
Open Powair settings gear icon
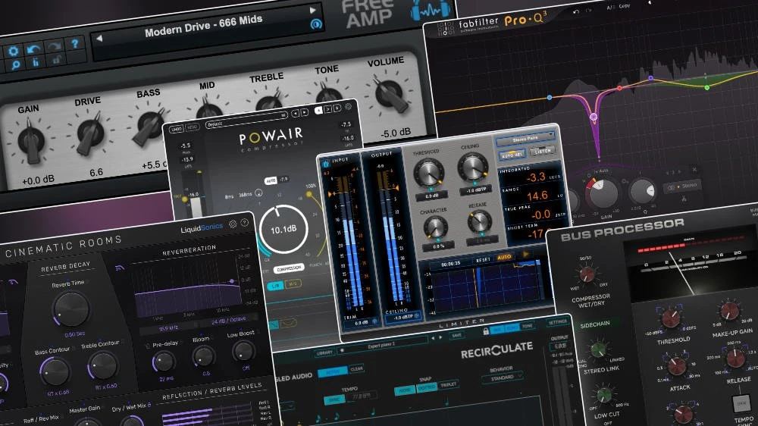(x=348, y=106)
